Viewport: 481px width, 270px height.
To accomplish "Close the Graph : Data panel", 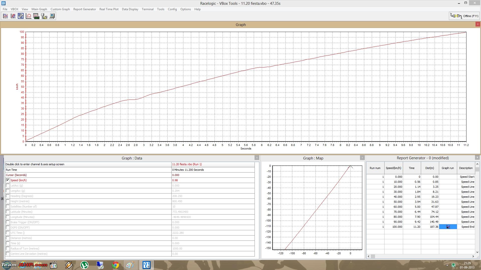I will (x=257, y=158).
